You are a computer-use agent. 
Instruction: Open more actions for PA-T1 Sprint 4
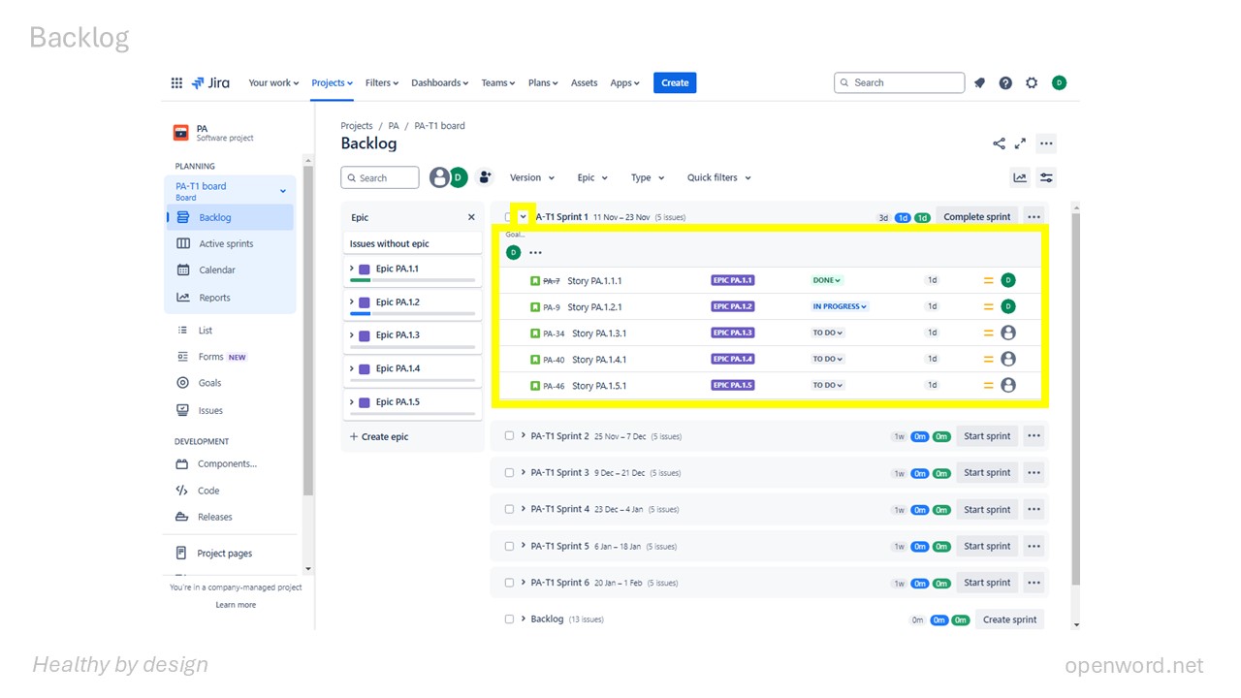pyautogui.click(x=1034, y=509)
